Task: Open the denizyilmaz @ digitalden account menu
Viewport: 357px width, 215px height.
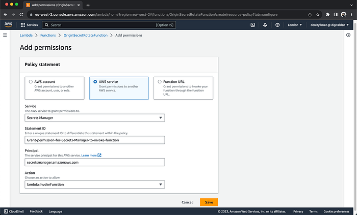Action: point(329,25)
